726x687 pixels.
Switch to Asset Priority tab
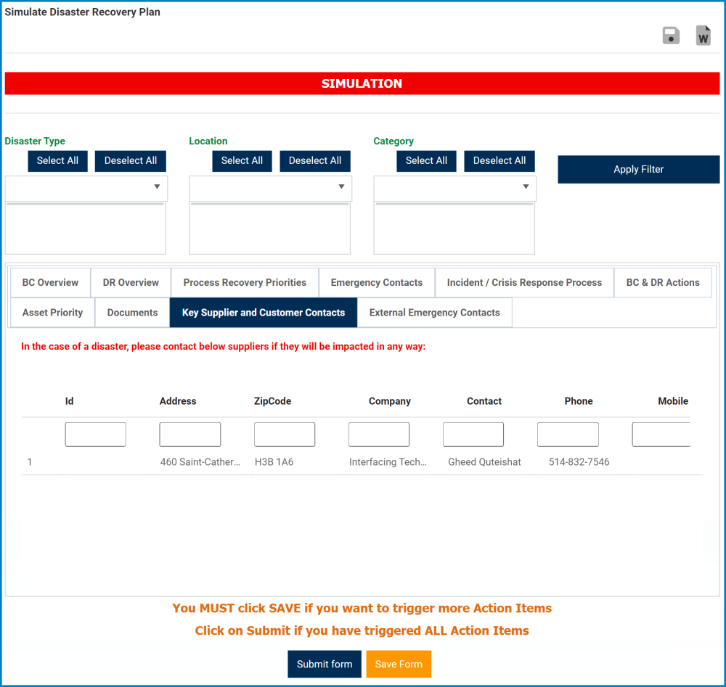tap(53, 313)
